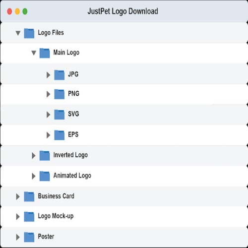Image resolution: width=248 pixels, height=248 pixels.
Task: Select the Logo Mock-up row label
Action: [56, 216]
